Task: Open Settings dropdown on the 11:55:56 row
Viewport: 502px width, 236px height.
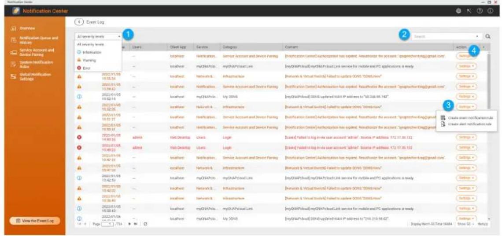Action: pyautogui.click(x=466, y=76)
